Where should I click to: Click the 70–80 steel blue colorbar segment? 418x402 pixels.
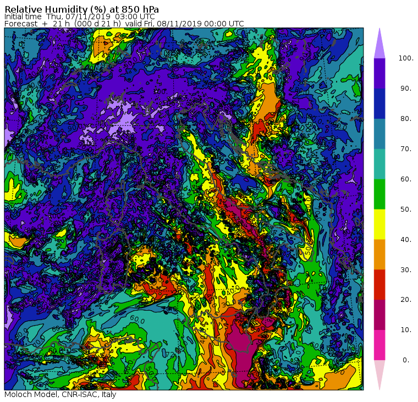pos(380,134)
